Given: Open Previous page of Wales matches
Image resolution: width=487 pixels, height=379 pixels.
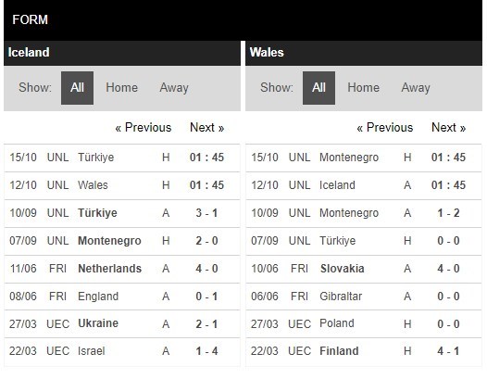Looking at the screenshot, I should pos(385,128).
